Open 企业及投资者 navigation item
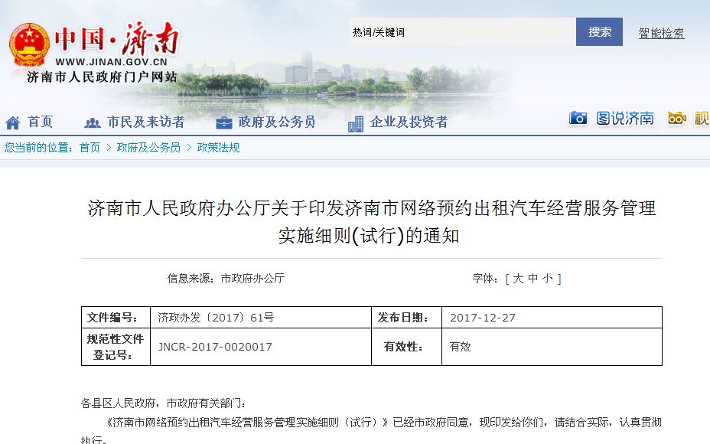710x444 pixels. point(409,122)
